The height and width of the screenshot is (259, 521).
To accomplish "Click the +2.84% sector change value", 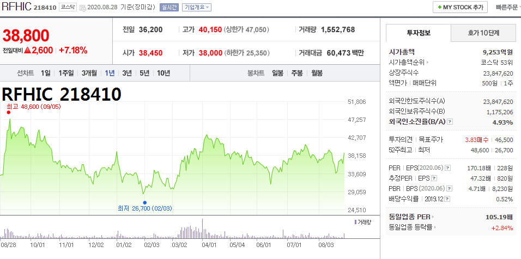I will click(x=502, y=227).
